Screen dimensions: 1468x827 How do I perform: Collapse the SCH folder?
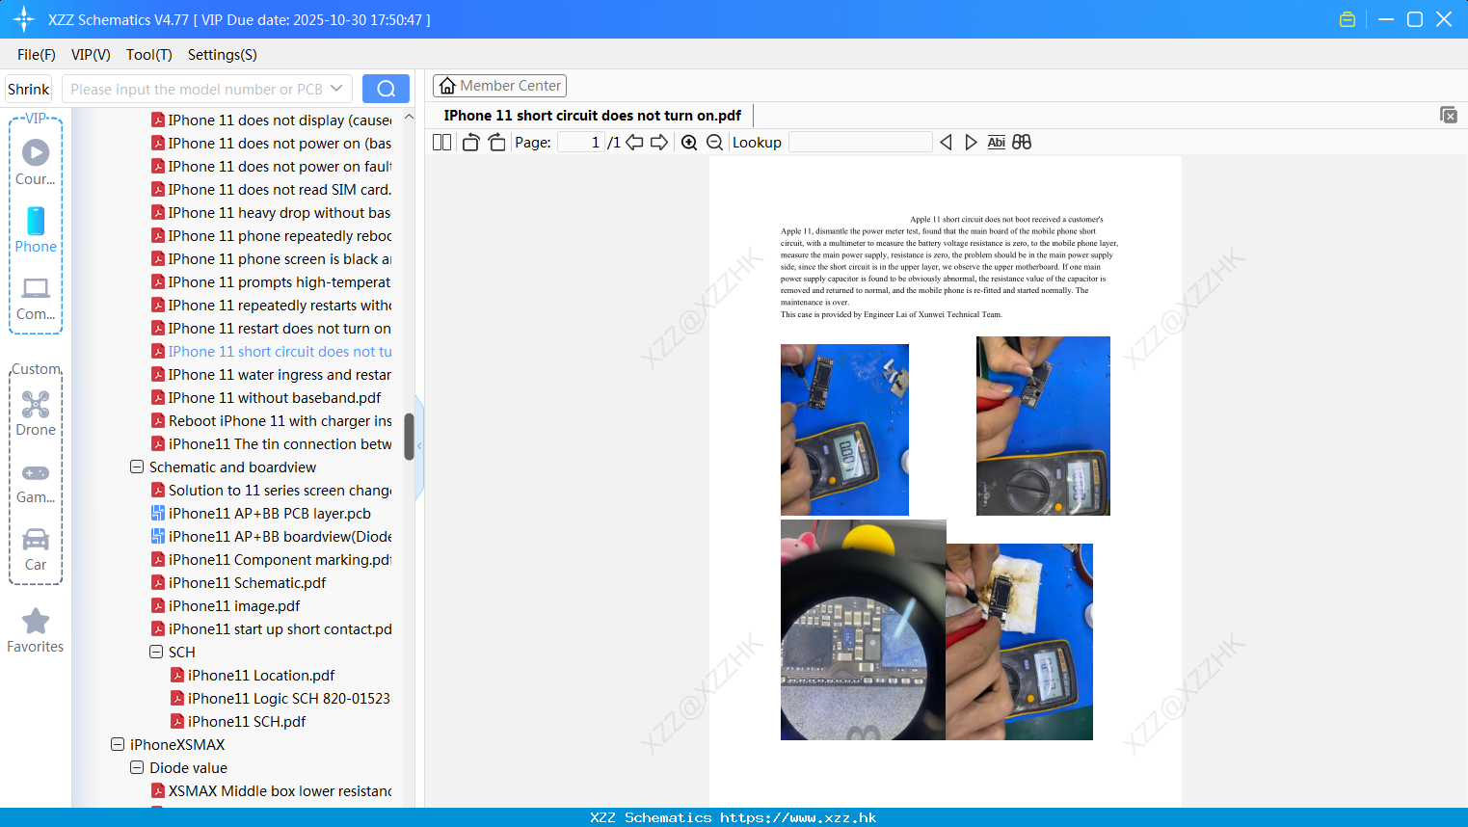click(x=156, y=652)
